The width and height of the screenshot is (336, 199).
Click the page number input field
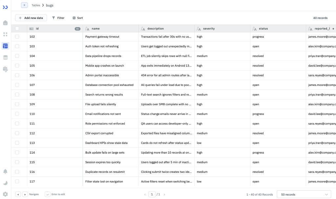click(x=152, y=194)
